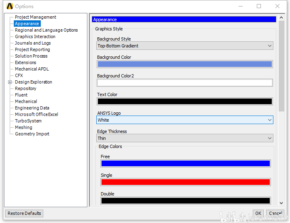The width and height of the screenshot is (290, 223).
Task: Pick the Background Color2 white swatch
Action: tap(184, 83)
